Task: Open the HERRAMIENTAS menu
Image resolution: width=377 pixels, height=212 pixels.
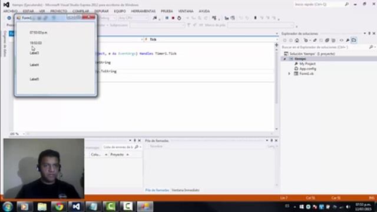Action: (143, 11)
